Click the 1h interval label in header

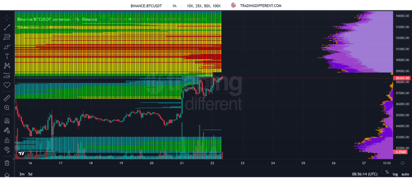click(x=174, y=6)
